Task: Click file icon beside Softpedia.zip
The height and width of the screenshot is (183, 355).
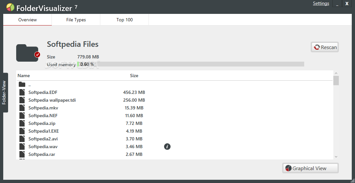Action: click(22, 123)
